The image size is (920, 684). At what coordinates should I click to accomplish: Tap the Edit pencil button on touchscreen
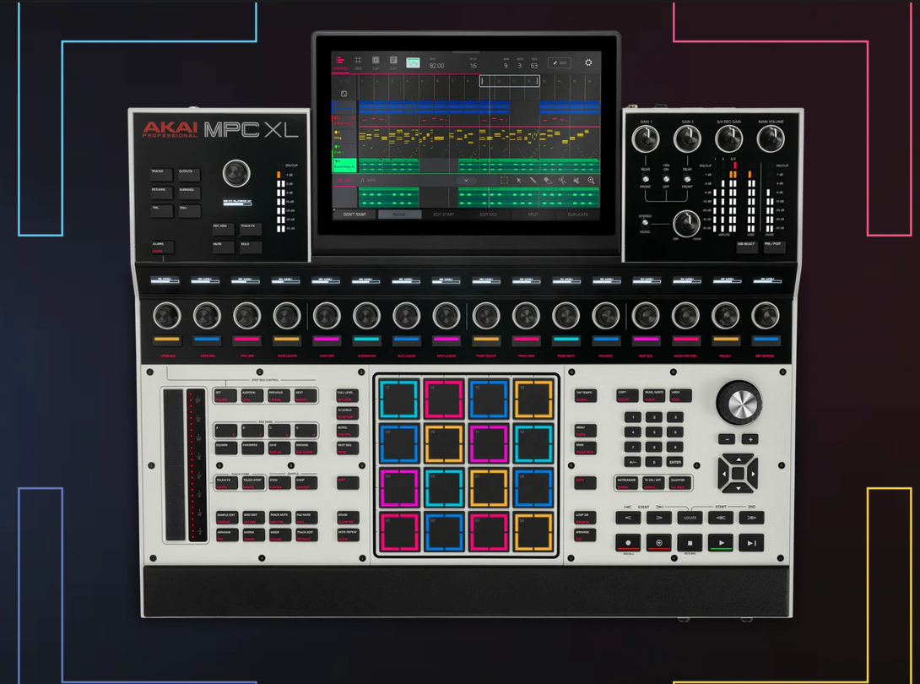click(559, 62)
